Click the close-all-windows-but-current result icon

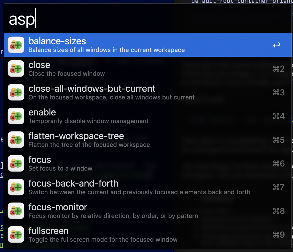(16, 92)
